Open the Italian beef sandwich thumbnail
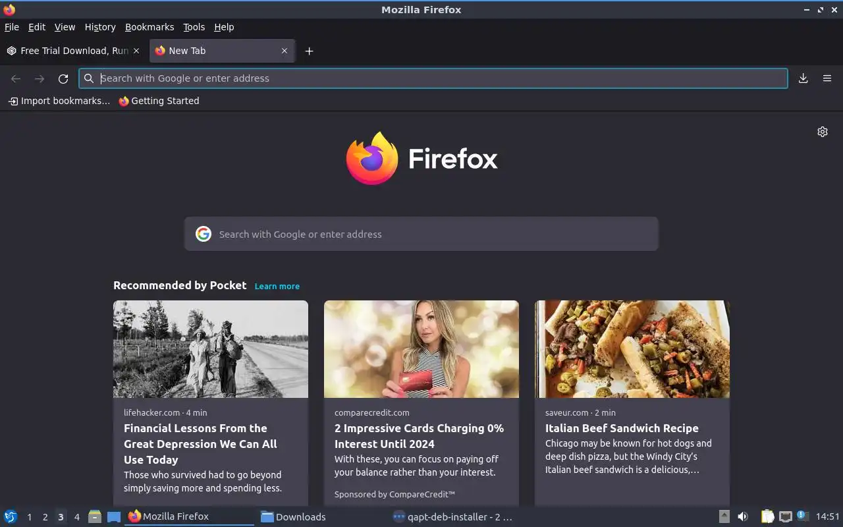The height and width of the screenshot is (527, 843). click(632, 349)
